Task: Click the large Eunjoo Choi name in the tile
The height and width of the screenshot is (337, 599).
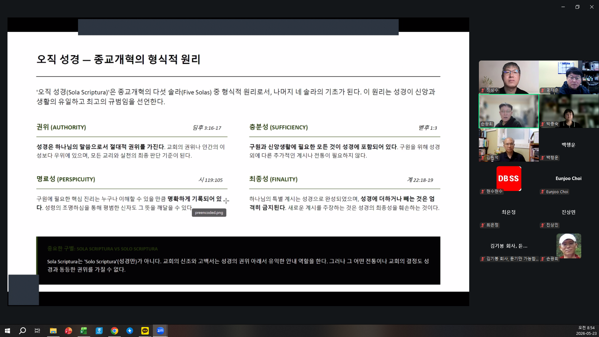Action: pyautogui.click(x=568, y=178)
